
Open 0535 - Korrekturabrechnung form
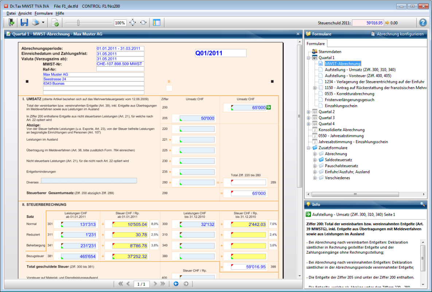point(349,94)
